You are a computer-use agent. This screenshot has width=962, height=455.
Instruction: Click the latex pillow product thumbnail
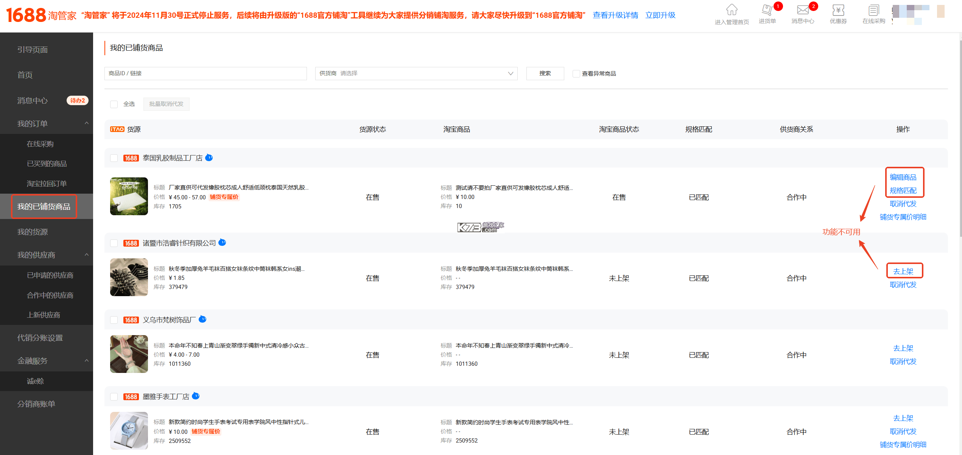[x=129, y=196]
